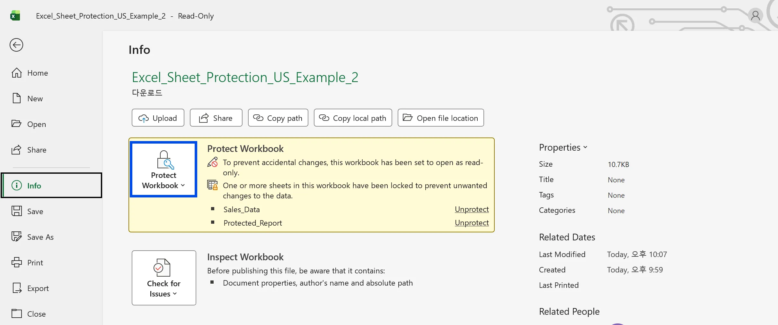Image resolution: width=778 pixels, height=325 pixels.
Task: Open the user account profile icon
Action: coord(755,15)
